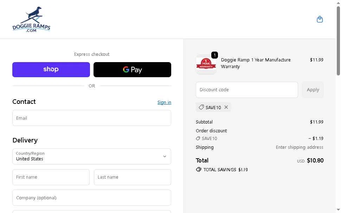Screen dimensions: 341x213
Task: Click the item quantity badge showing 1
Action: 215,55
